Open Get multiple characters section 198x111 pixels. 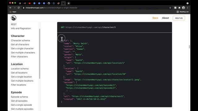point(23,52)
